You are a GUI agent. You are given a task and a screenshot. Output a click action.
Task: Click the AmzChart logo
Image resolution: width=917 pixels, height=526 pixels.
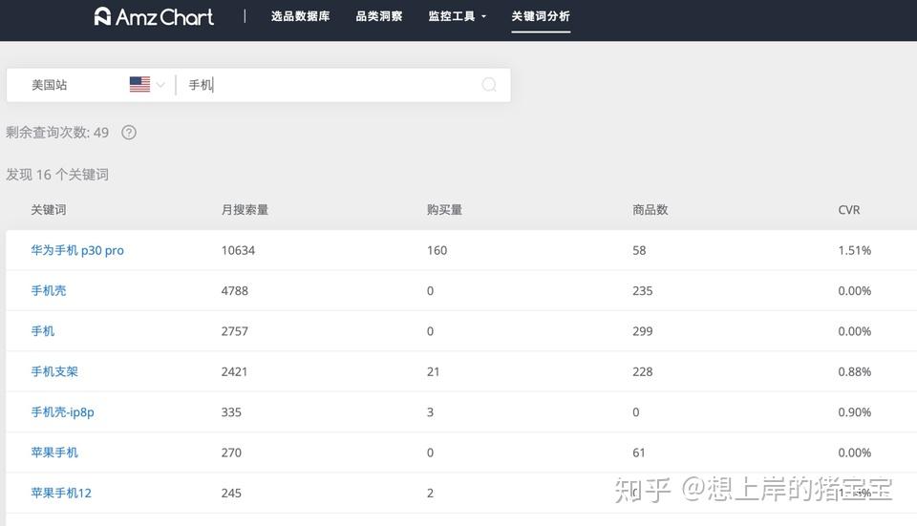pos(154,17)
